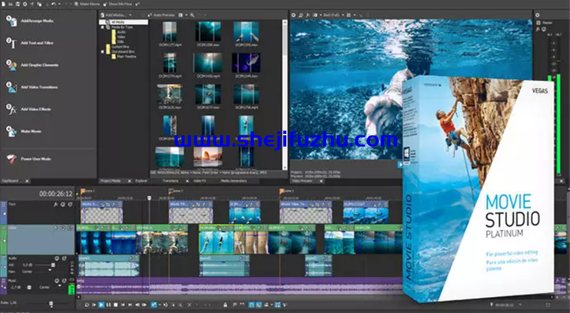This screenshot has width=570, height=313.
Task: Toggle Auto Ripple in the bottom toolbar
Action: [x=266, y=305]
